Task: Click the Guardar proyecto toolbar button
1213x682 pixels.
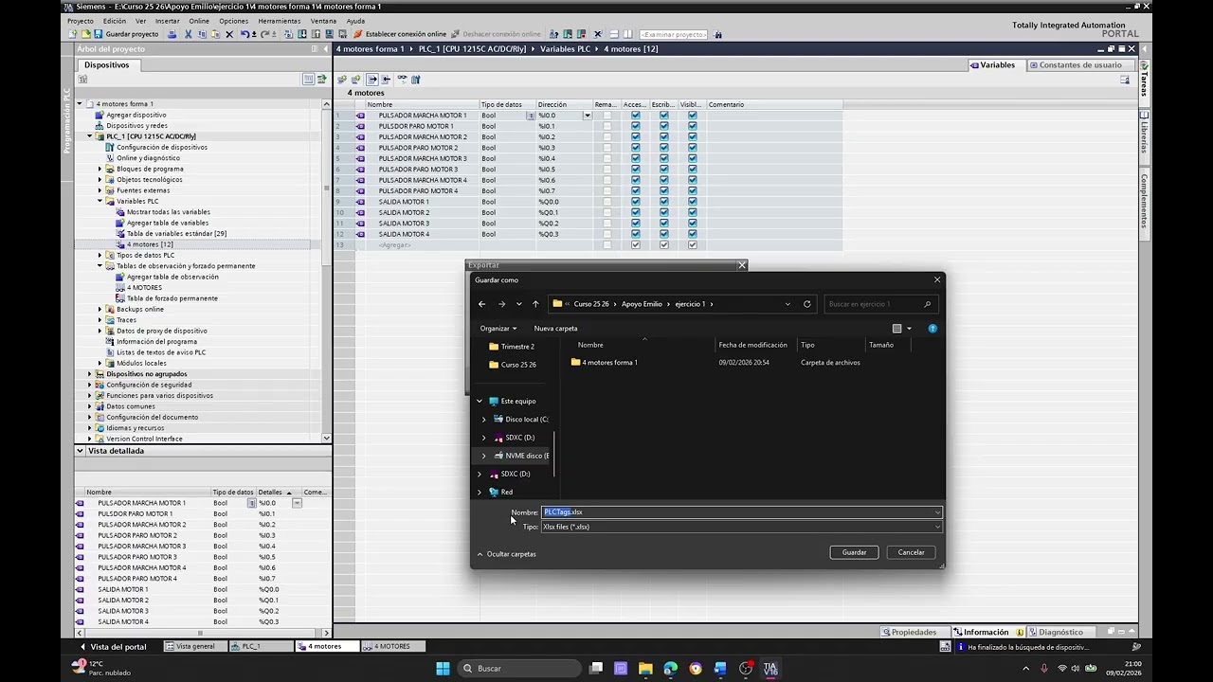Action: coord(126,34)
